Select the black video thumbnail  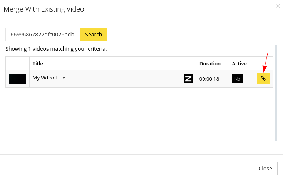tap(17, 79)
